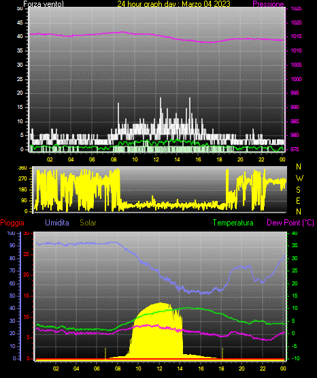Click the E wind direction letter
This screenshot has height=378, width=317.
tap(298, 200)
